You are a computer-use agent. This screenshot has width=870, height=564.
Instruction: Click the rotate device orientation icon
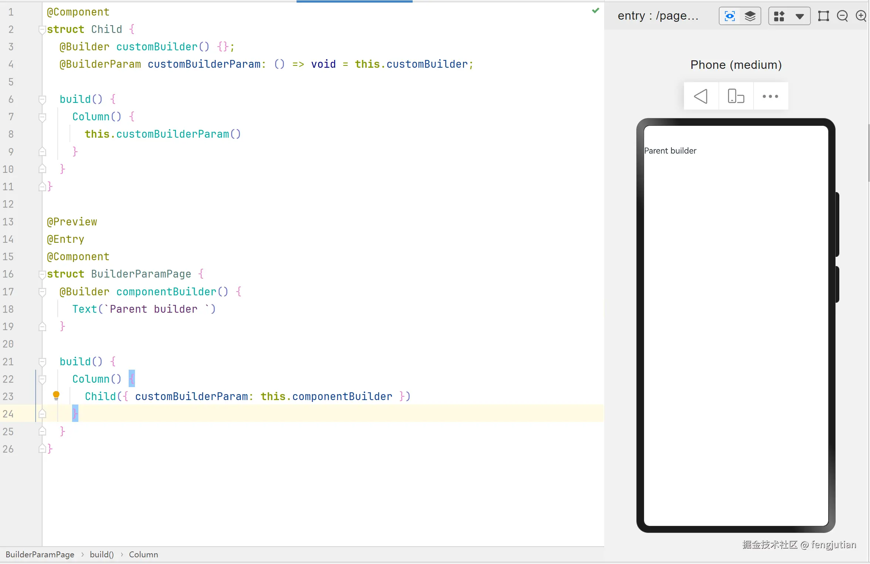click(736, 96)
